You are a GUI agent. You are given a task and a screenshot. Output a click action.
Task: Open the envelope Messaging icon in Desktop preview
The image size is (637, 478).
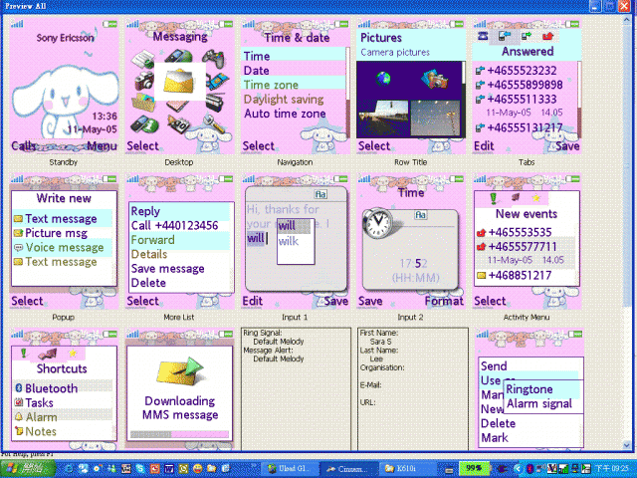(179, 82)
